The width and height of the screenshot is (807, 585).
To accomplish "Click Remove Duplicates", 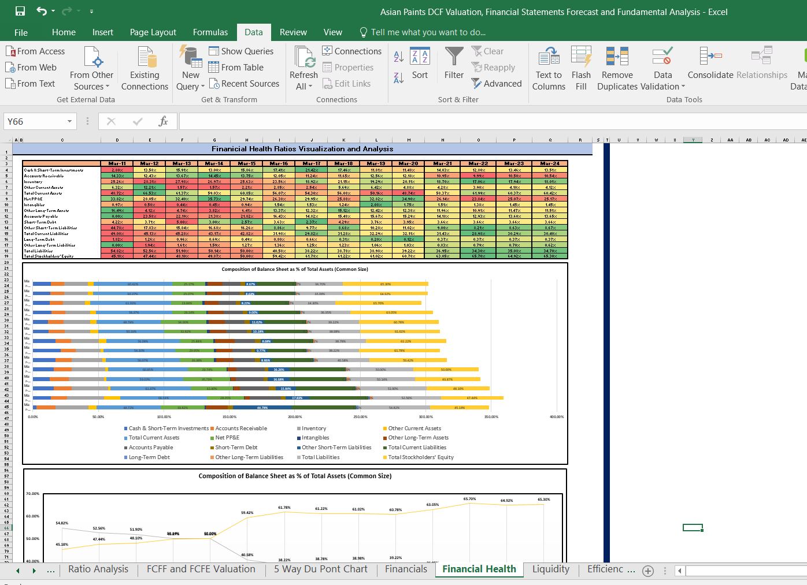I will point(617,68).
